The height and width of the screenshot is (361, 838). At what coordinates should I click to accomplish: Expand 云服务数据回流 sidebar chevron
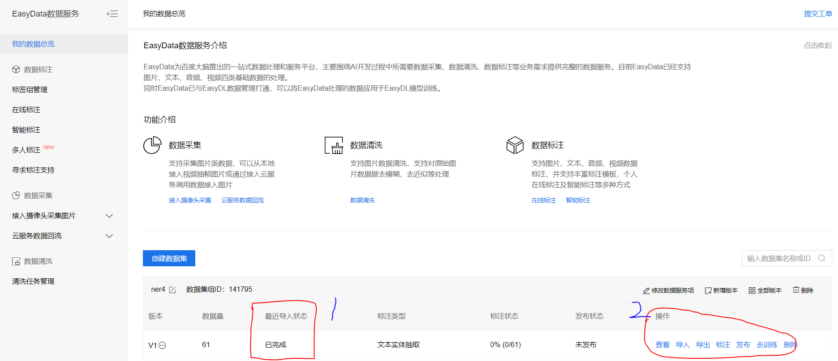[109, 236]
